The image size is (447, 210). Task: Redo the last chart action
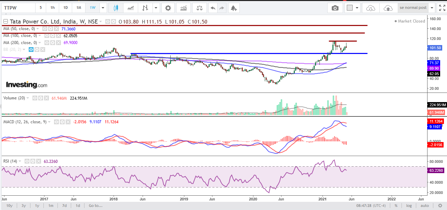pos(222,8)
